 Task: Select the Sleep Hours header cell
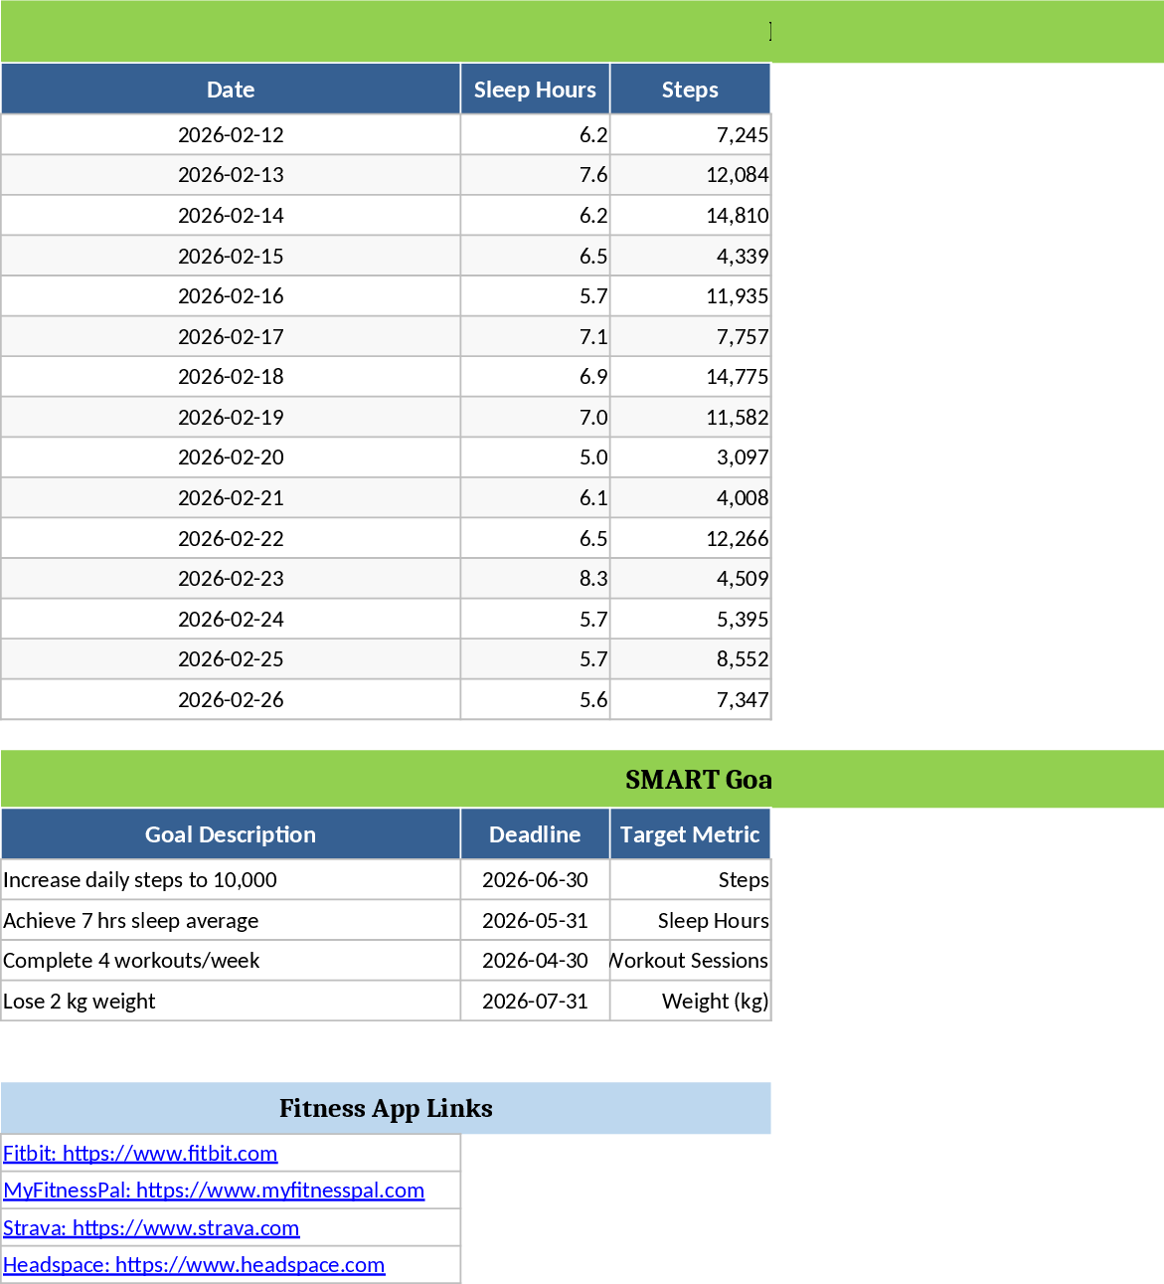535,90
